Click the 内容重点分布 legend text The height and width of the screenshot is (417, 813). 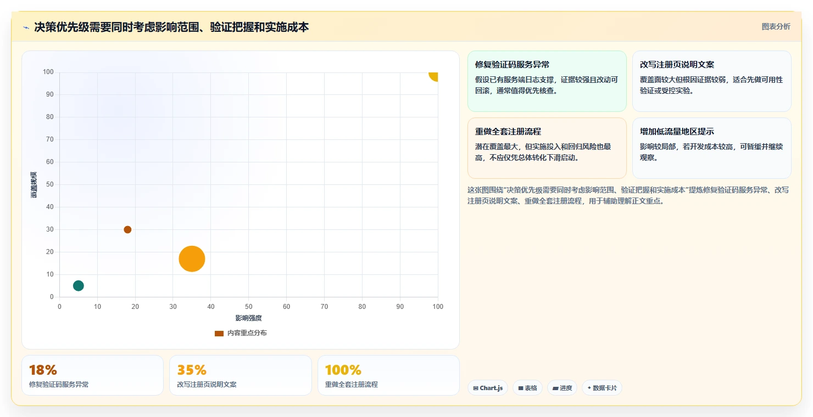[247, 333]
